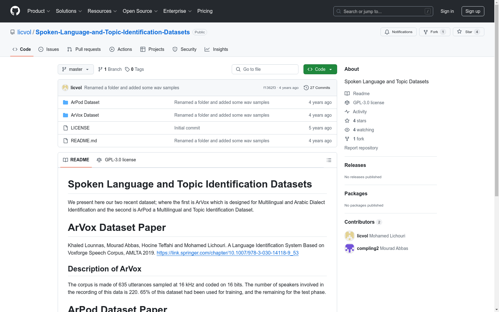View the 27 Commits history
Image resolution: width=499 pixels, height=312 pixels.
point(317,88)
